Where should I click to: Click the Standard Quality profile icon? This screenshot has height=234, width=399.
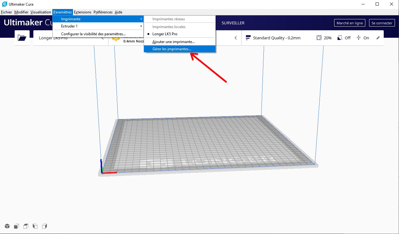point(248,38)
